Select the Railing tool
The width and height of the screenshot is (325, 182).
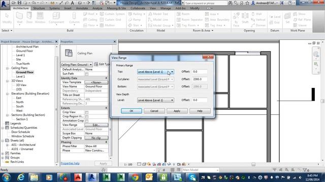point(137,14)
